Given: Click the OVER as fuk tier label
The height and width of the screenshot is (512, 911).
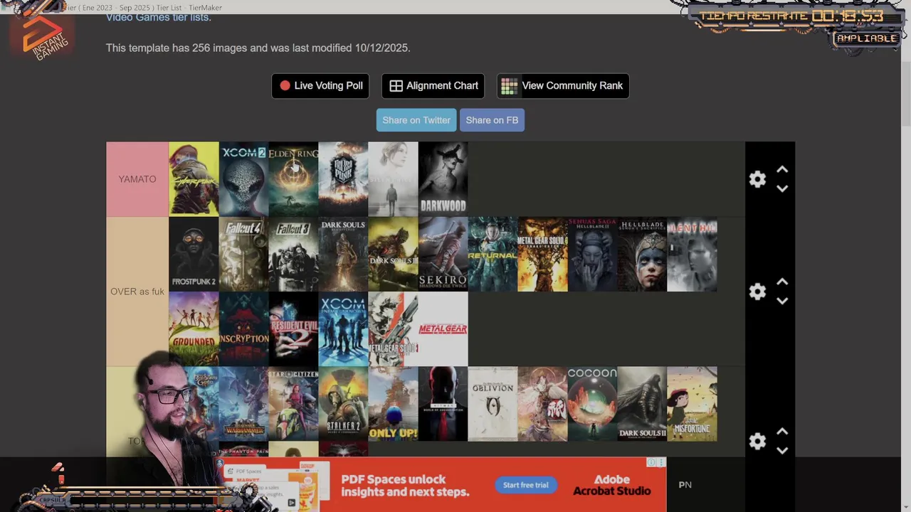Looking at the screenshot, I should click(137, 292).
